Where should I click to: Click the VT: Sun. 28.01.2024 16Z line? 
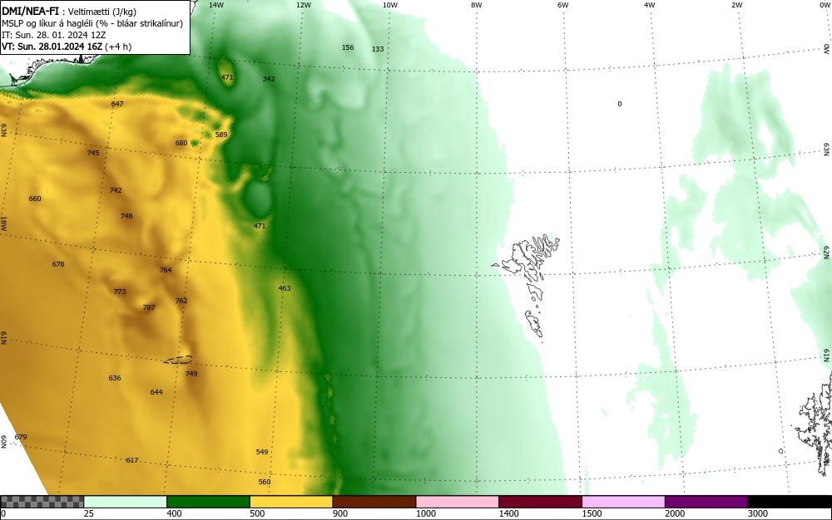pyautogui.click(x=67, y=47)
